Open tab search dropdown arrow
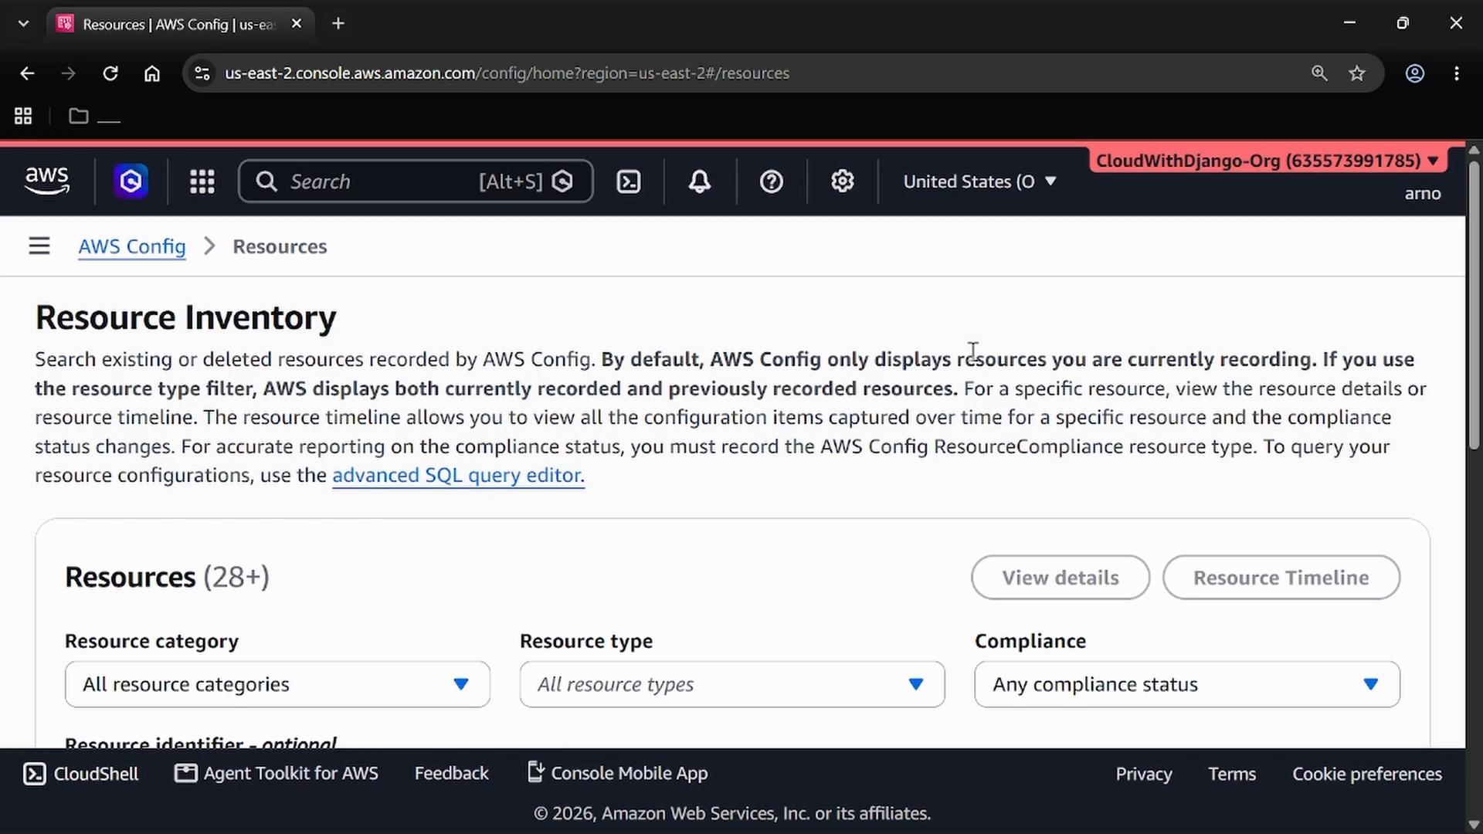1483x834 pixels. tap(23, 24)
